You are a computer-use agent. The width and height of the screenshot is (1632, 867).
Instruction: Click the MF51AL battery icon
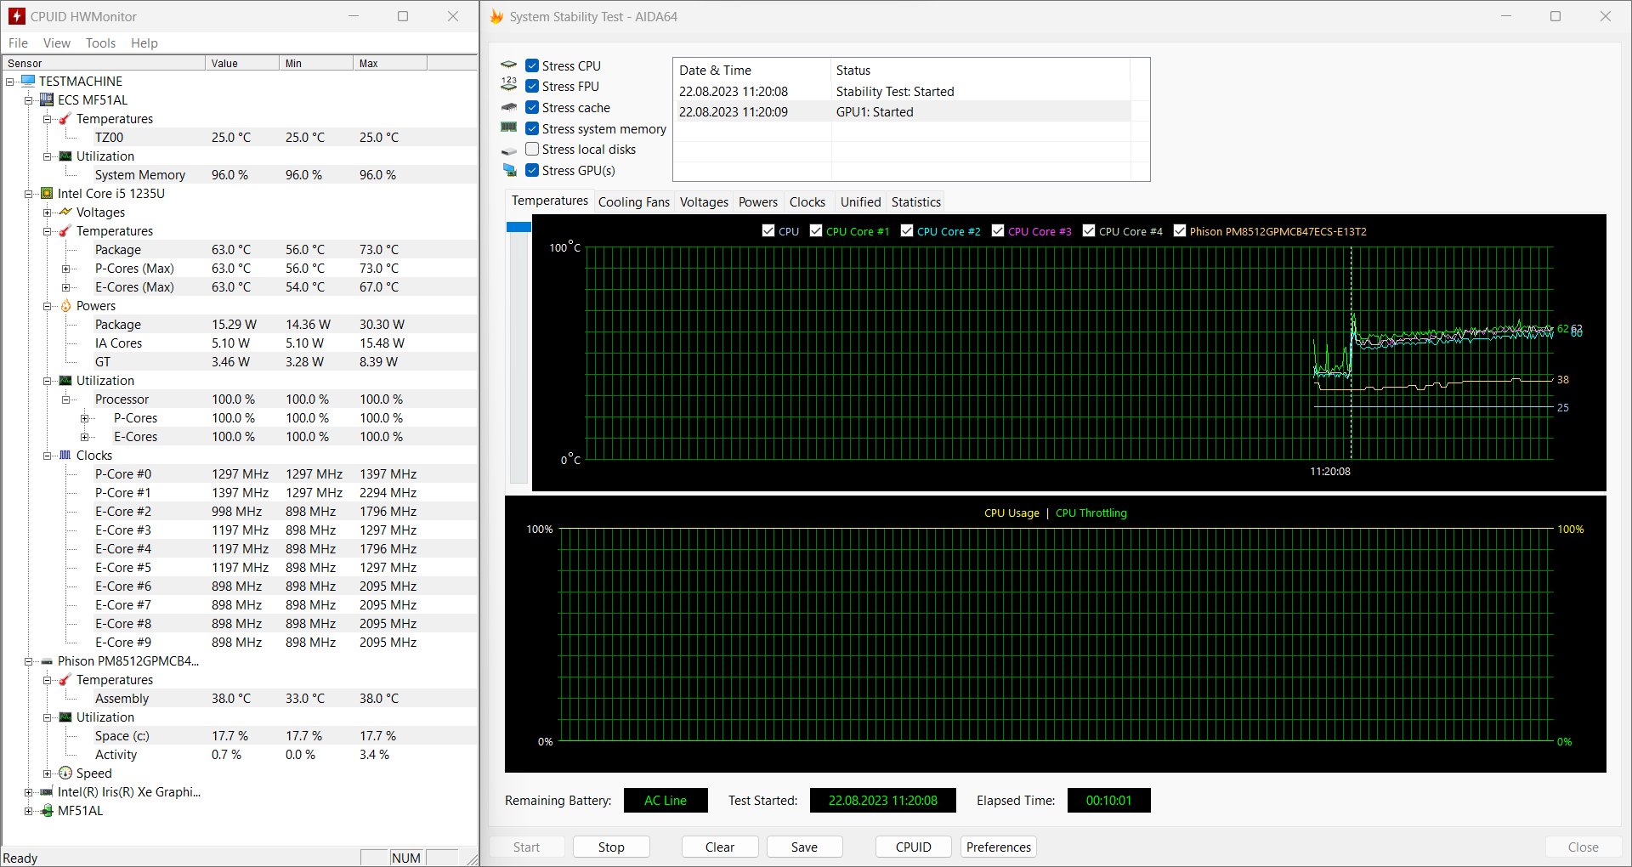click(x=48, y=811)
